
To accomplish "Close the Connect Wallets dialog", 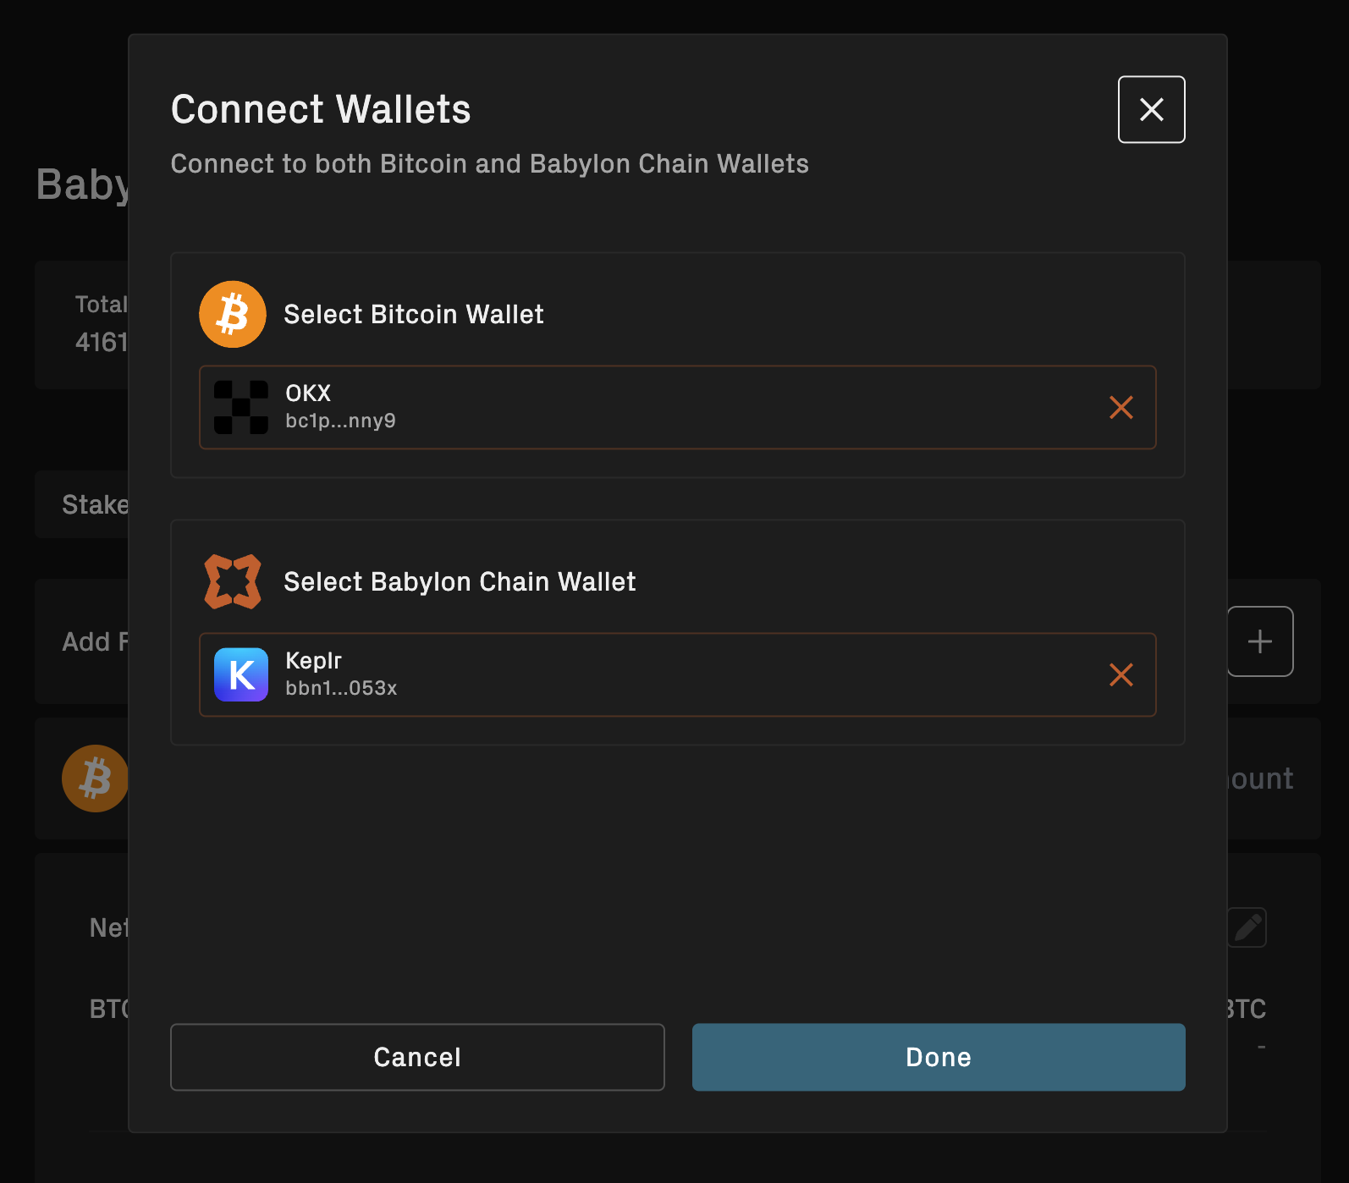I will [x=1151, y=109].
